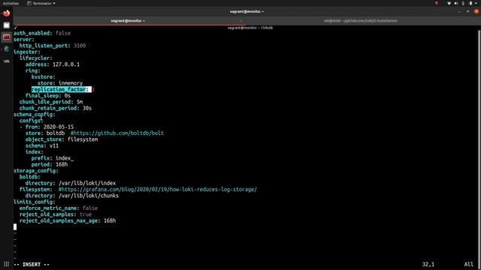Click enforce_metric_name: false line

(59, 208)
